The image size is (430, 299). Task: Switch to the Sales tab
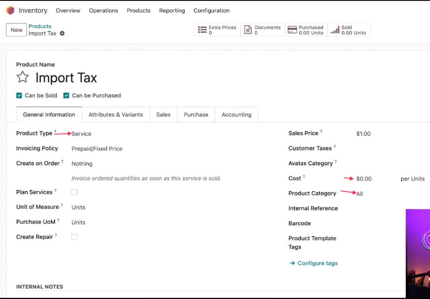pyautogui.click(x=163, y=115)
